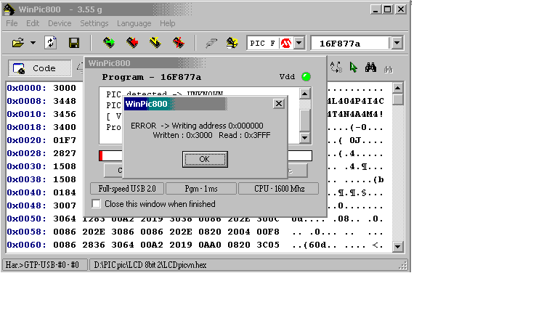Click the Pgm - 1ms button

[x=201, y=189]
